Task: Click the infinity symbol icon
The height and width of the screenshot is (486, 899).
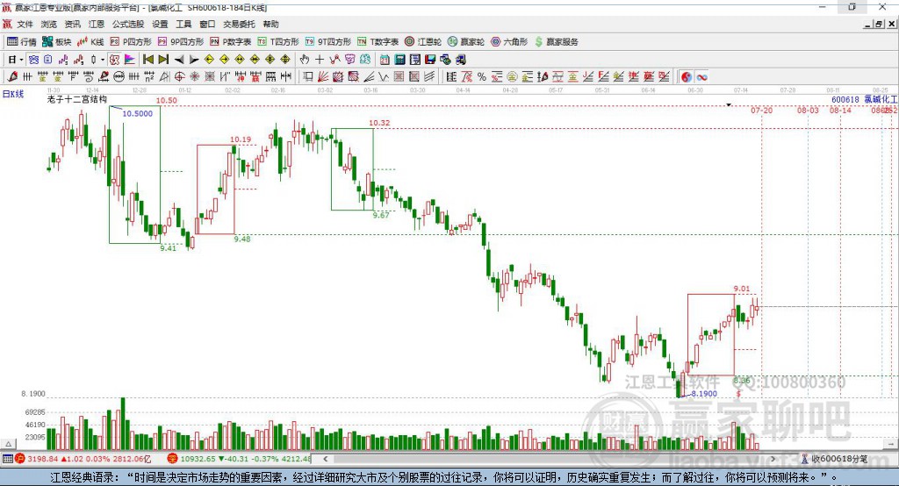Action: click(701, 77)
